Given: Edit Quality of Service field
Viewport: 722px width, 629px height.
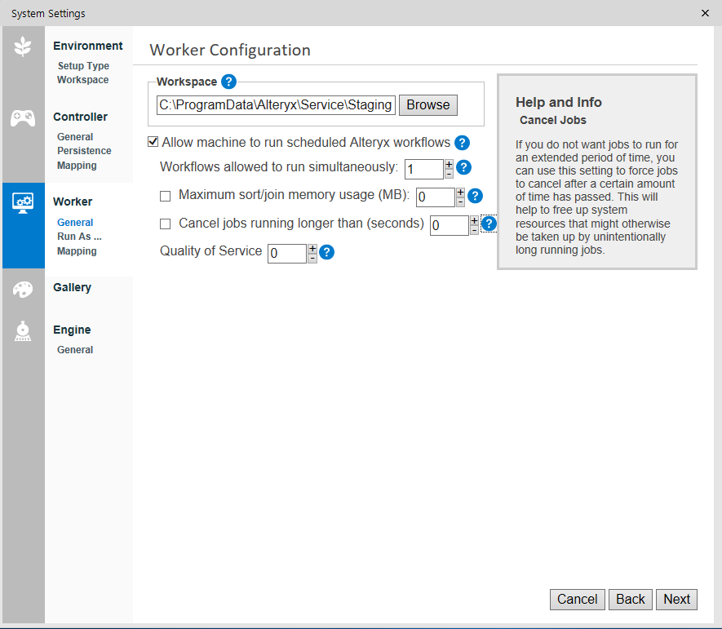Looking at the screenshot, I should coord(287,253).
